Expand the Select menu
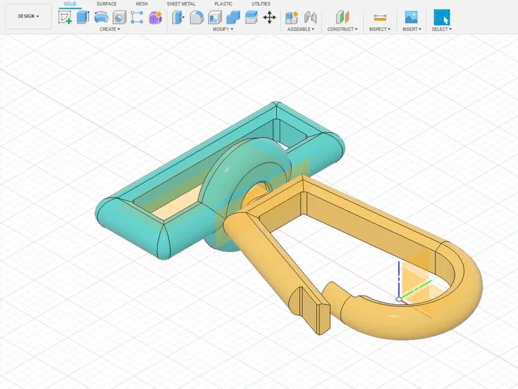 442,29
